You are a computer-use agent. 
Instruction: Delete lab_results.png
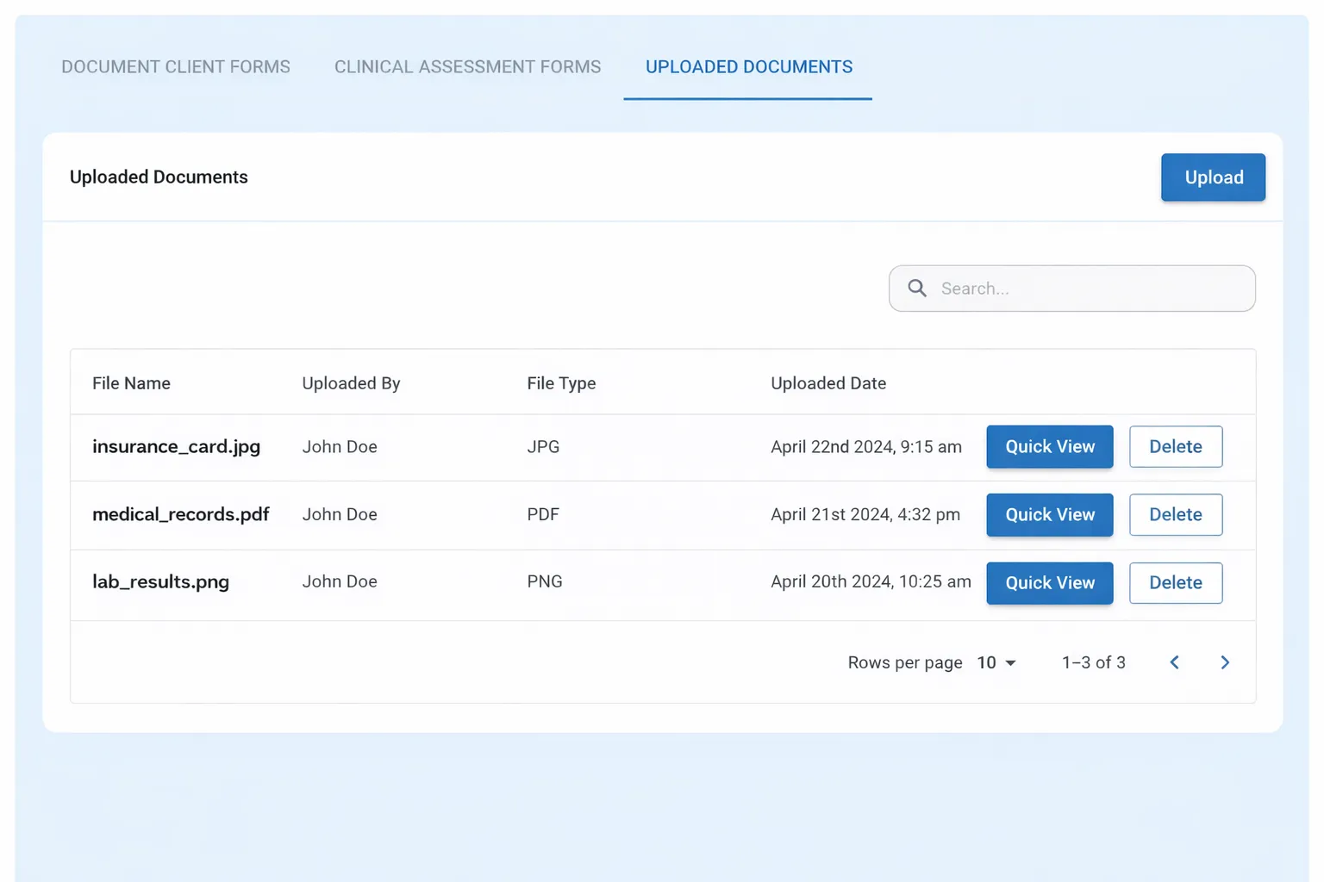pos(1176,583)
